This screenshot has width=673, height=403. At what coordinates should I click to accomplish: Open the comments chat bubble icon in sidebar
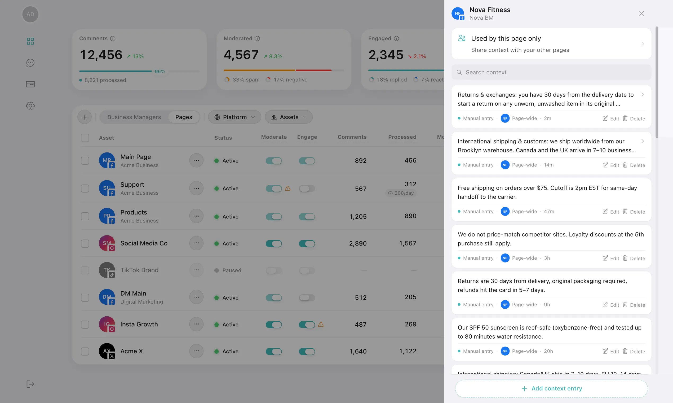click(x=30, y=63)
